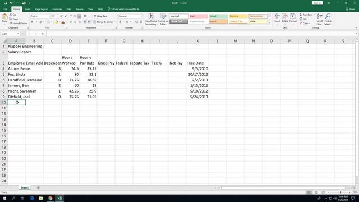Click the Insert Function fx icon

43,34
